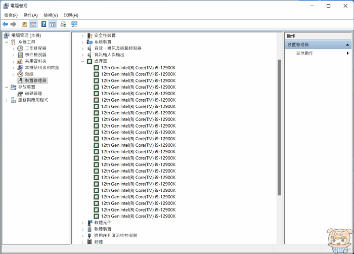
Task: Select the 磁碟管理 disk icon
Action: [20, 94]
